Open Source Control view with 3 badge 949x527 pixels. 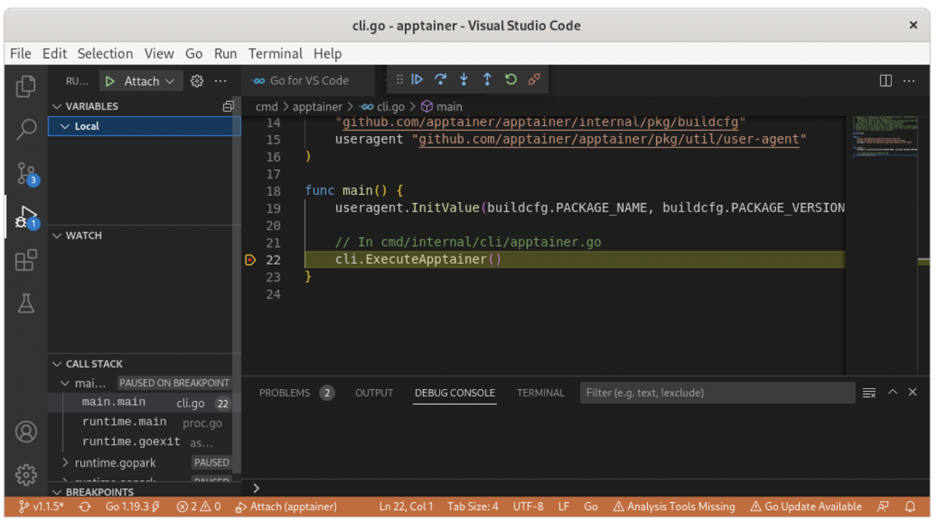(27, 174)
